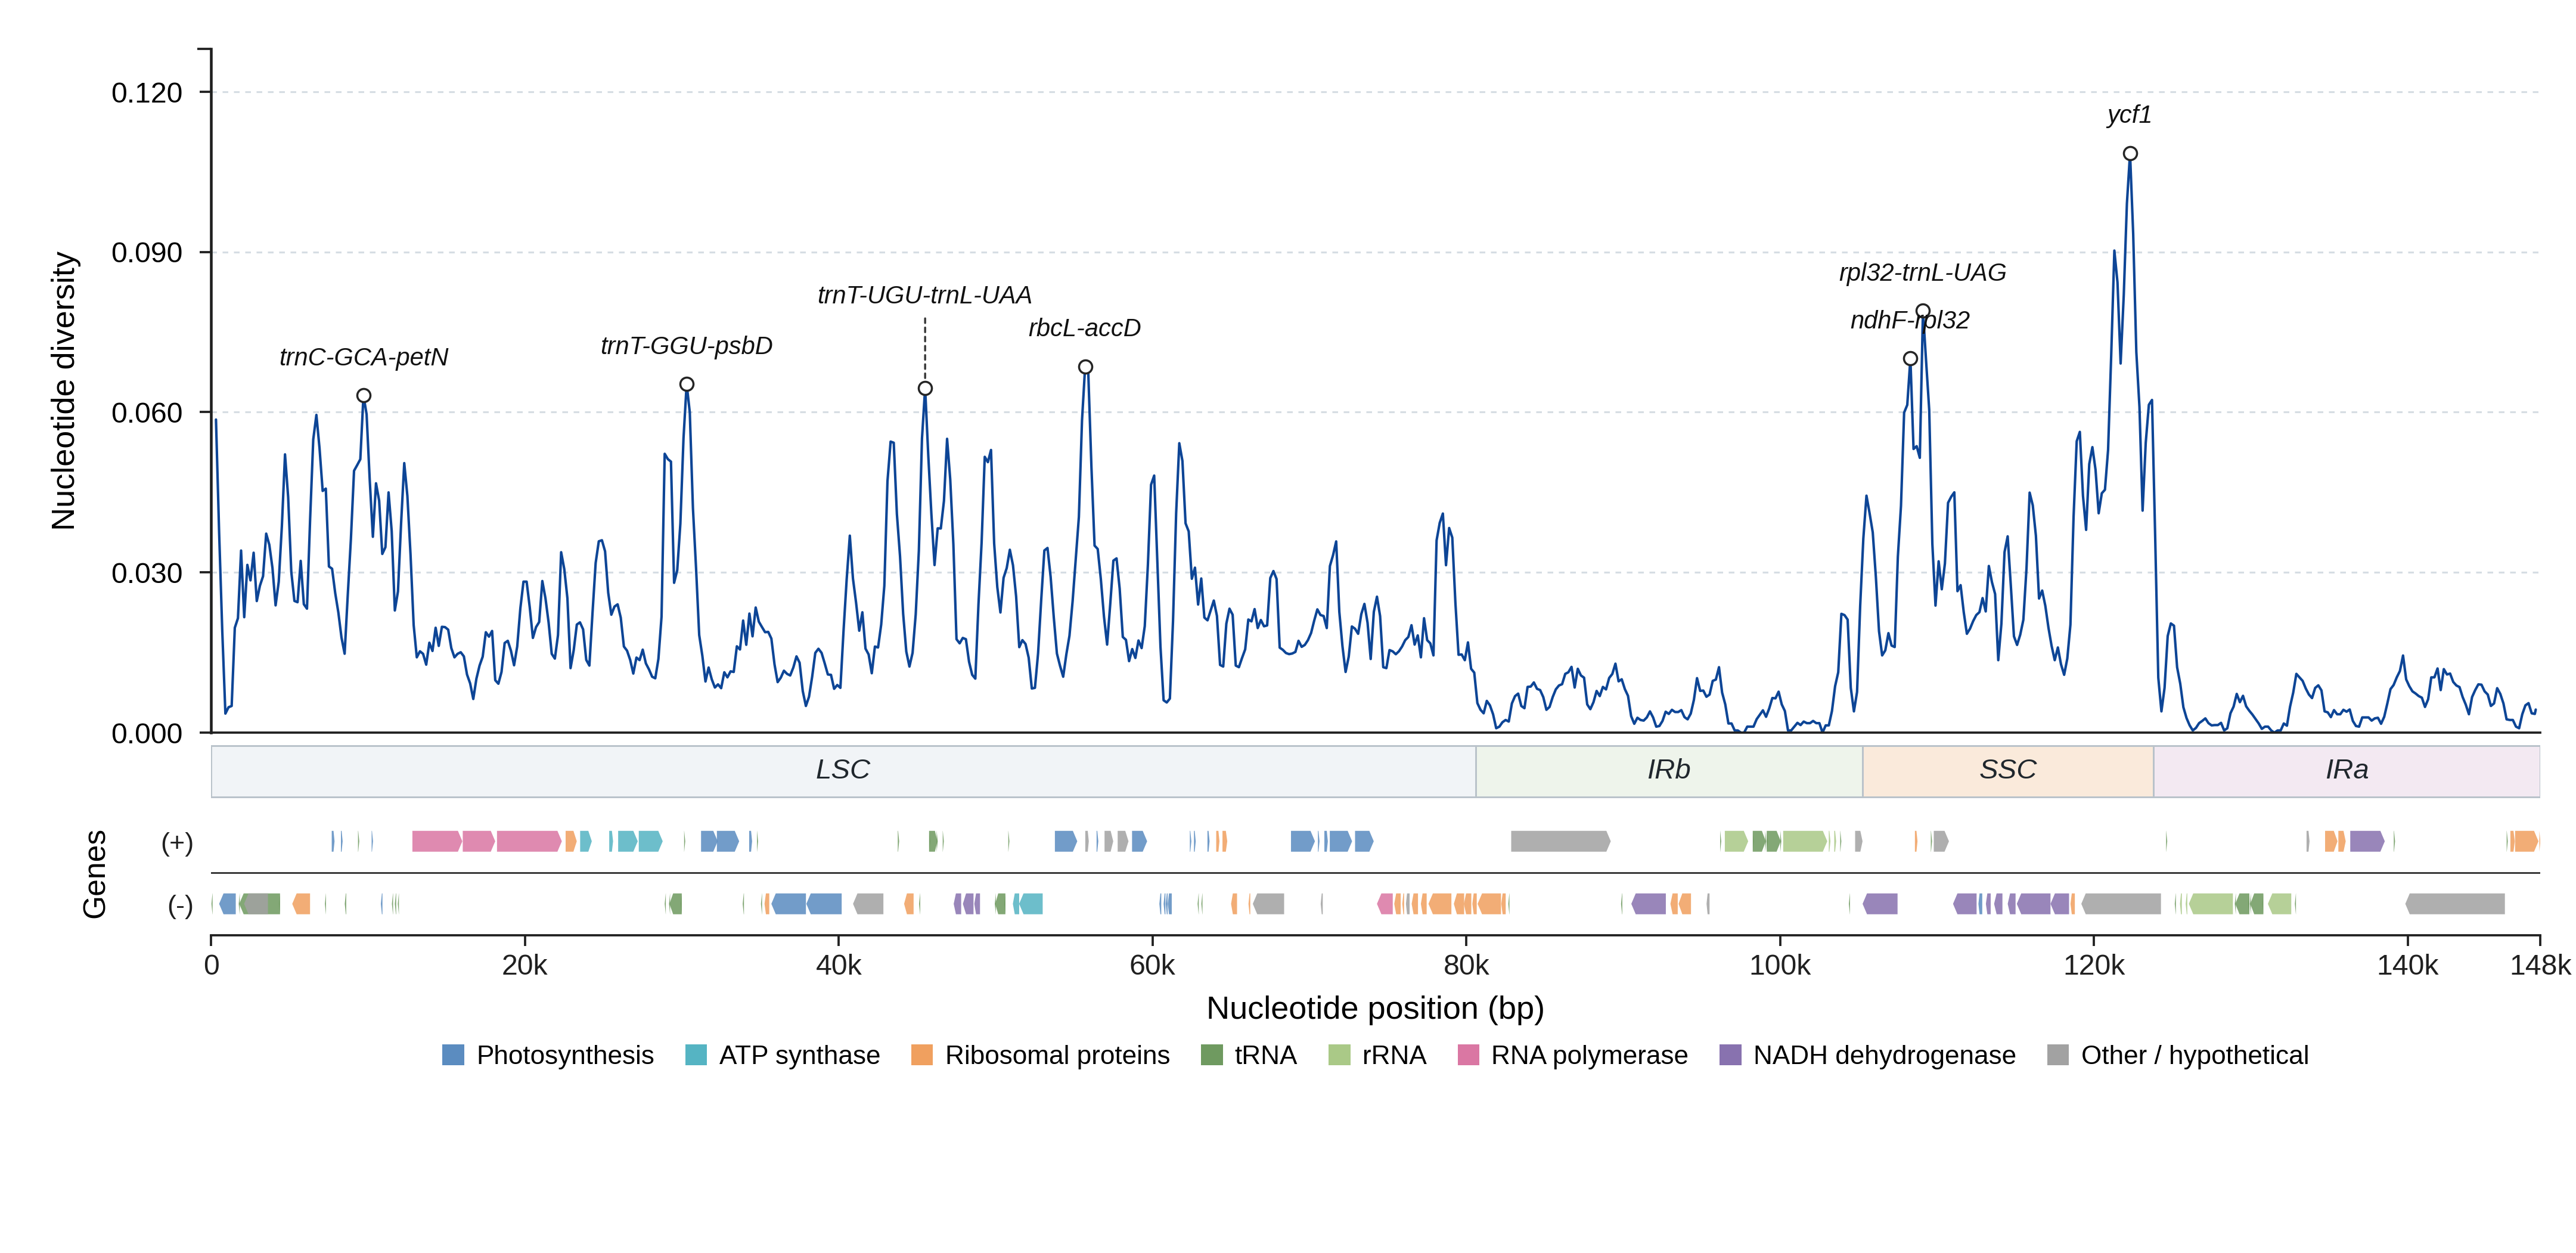Click the pink RNA polymerase legend swatch

click(1468, 1055)
